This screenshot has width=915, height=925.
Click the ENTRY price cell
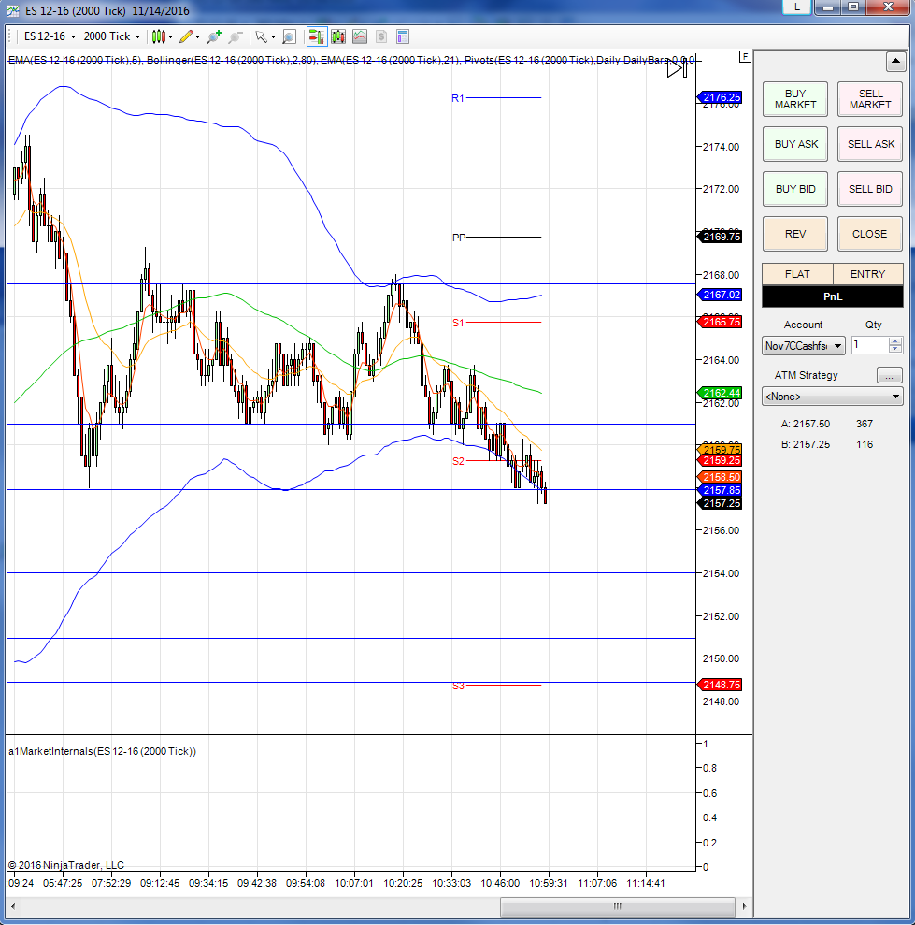tap(868, 274)
